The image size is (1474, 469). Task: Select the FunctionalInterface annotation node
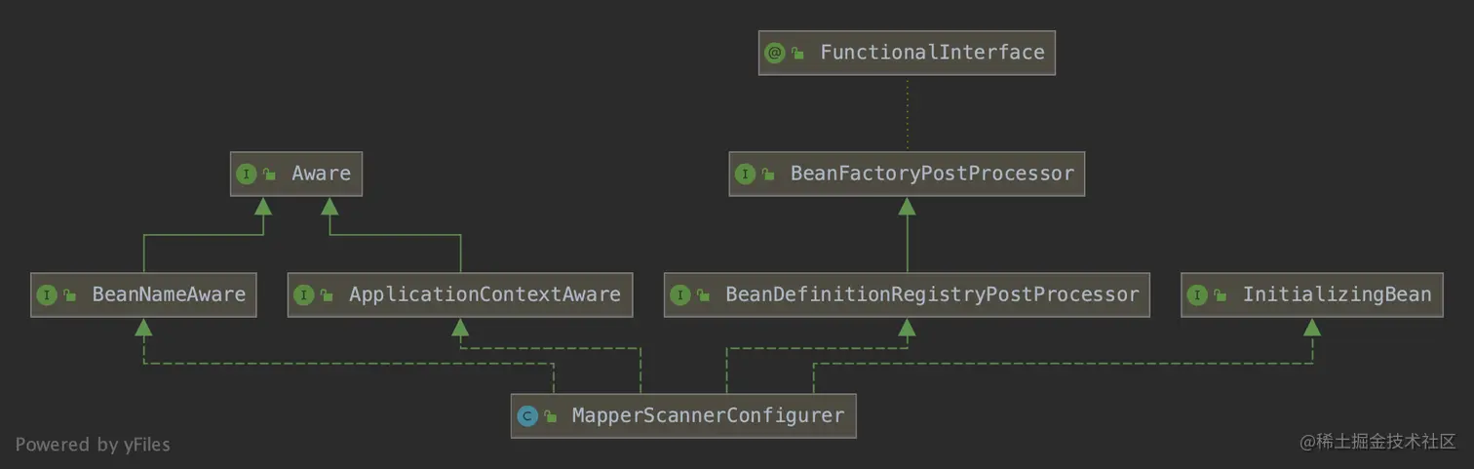click(907, 53)
